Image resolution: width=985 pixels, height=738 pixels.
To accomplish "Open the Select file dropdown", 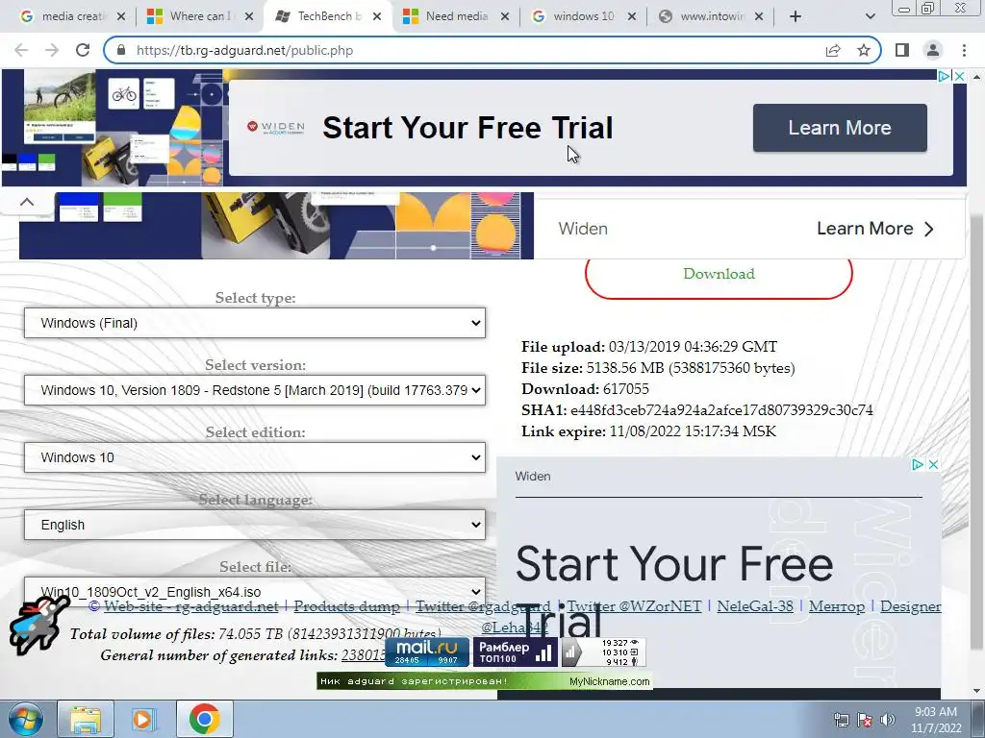I will pyautogui.click(x=255, y=591).
